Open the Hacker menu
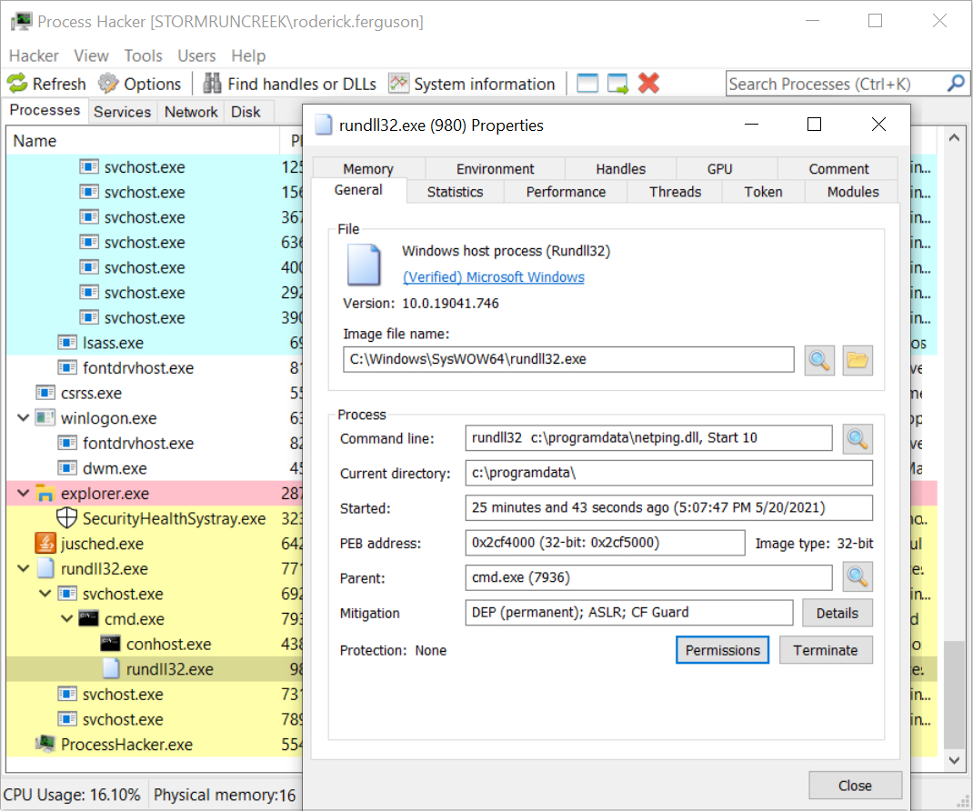The height and width of the screenshot is (811, 973). (x=34, y=55)
